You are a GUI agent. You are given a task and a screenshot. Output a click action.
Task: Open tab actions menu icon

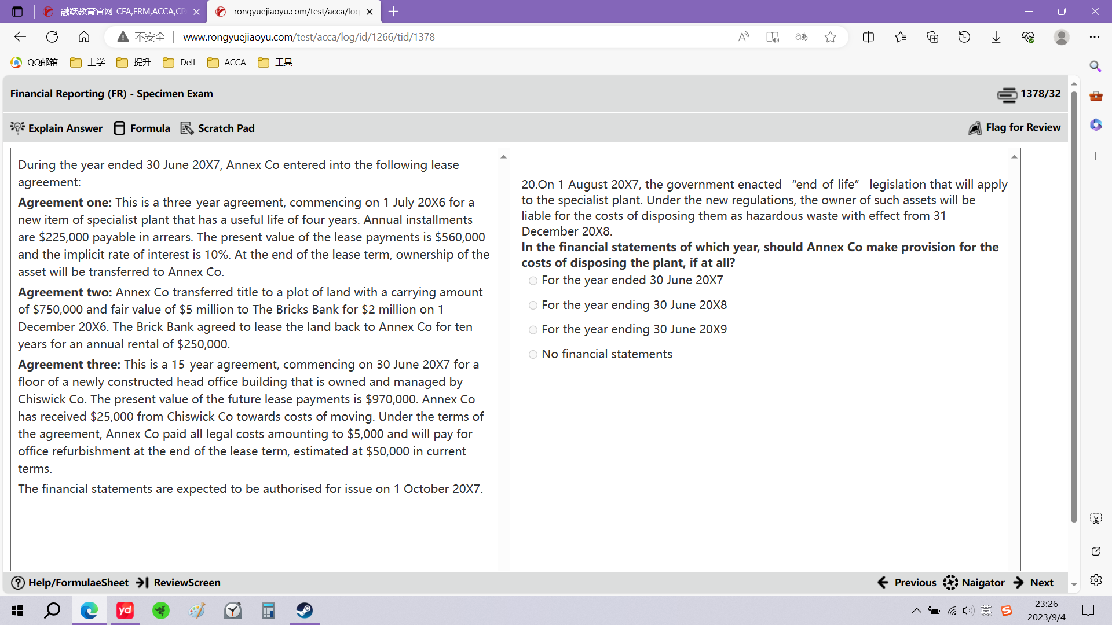(x=17, y=12)
